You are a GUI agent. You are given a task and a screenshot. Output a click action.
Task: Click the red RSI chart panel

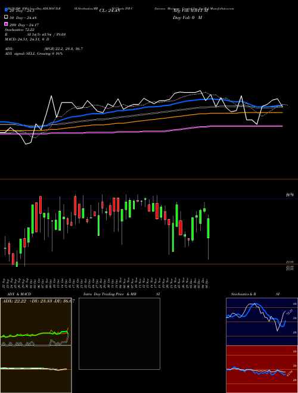[262, 369]
